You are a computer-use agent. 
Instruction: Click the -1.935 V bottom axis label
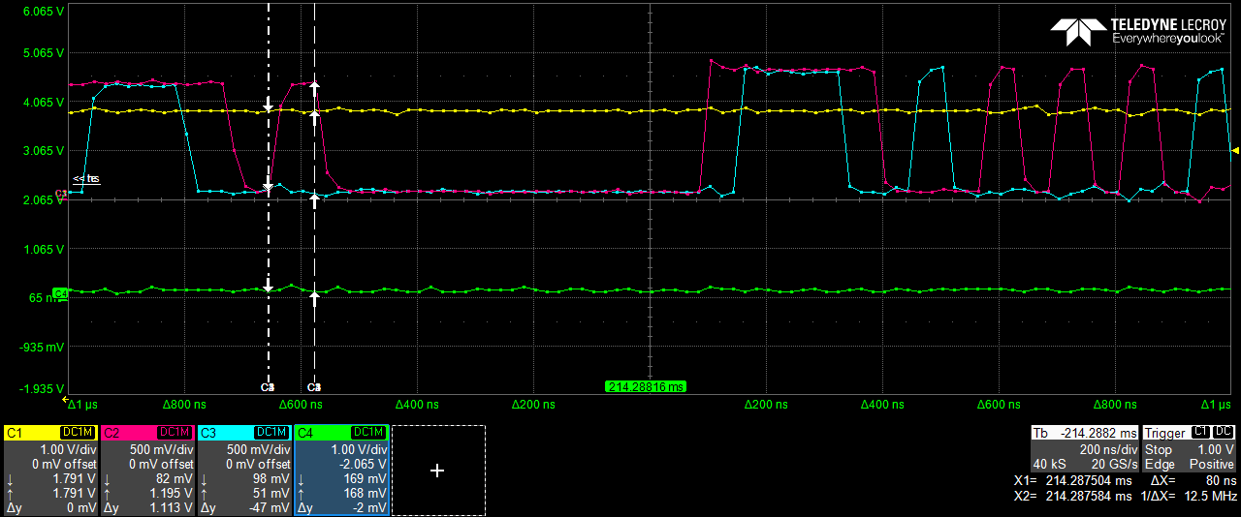41,389
